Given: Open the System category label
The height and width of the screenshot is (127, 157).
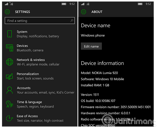Looking at the screenshot, I should coord(22,32).
